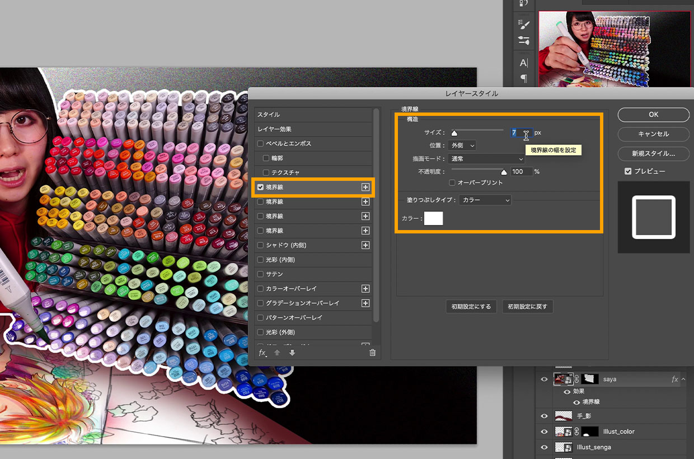The image size is (694, 459).
Task: Select the Illust_color layer thumbnail
Action: (563, 432)
